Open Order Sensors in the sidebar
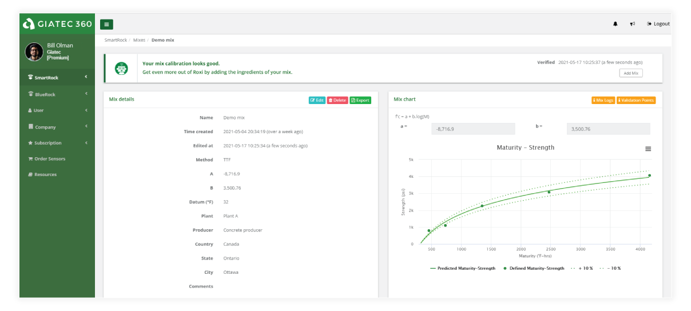This screenshot has width=691, height=311. coord(50,159)
